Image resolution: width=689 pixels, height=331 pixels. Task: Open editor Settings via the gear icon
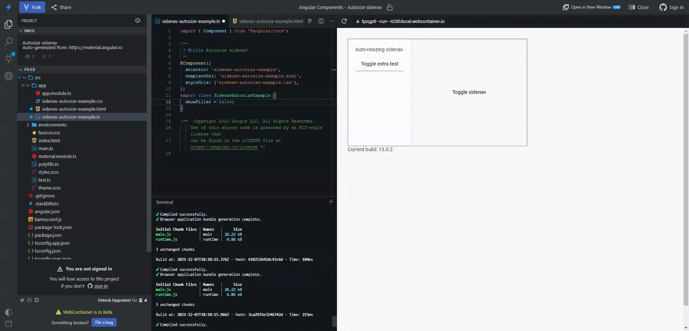point(9,76)
